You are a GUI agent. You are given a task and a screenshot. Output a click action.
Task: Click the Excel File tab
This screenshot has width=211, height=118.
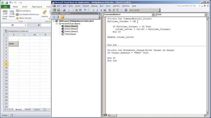click(5, 7)
